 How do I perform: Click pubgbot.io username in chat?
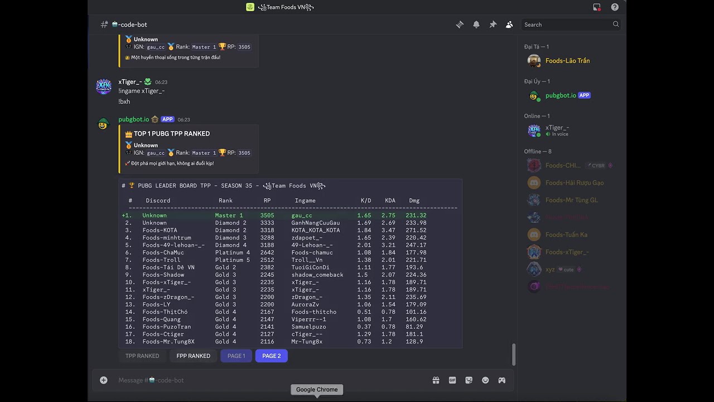(134, 119)
